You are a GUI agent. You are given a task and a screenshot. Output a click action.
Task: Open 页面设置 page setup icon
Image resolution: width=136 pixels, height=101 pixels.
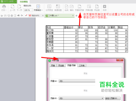pyautogui.click(x=89, y=7)
